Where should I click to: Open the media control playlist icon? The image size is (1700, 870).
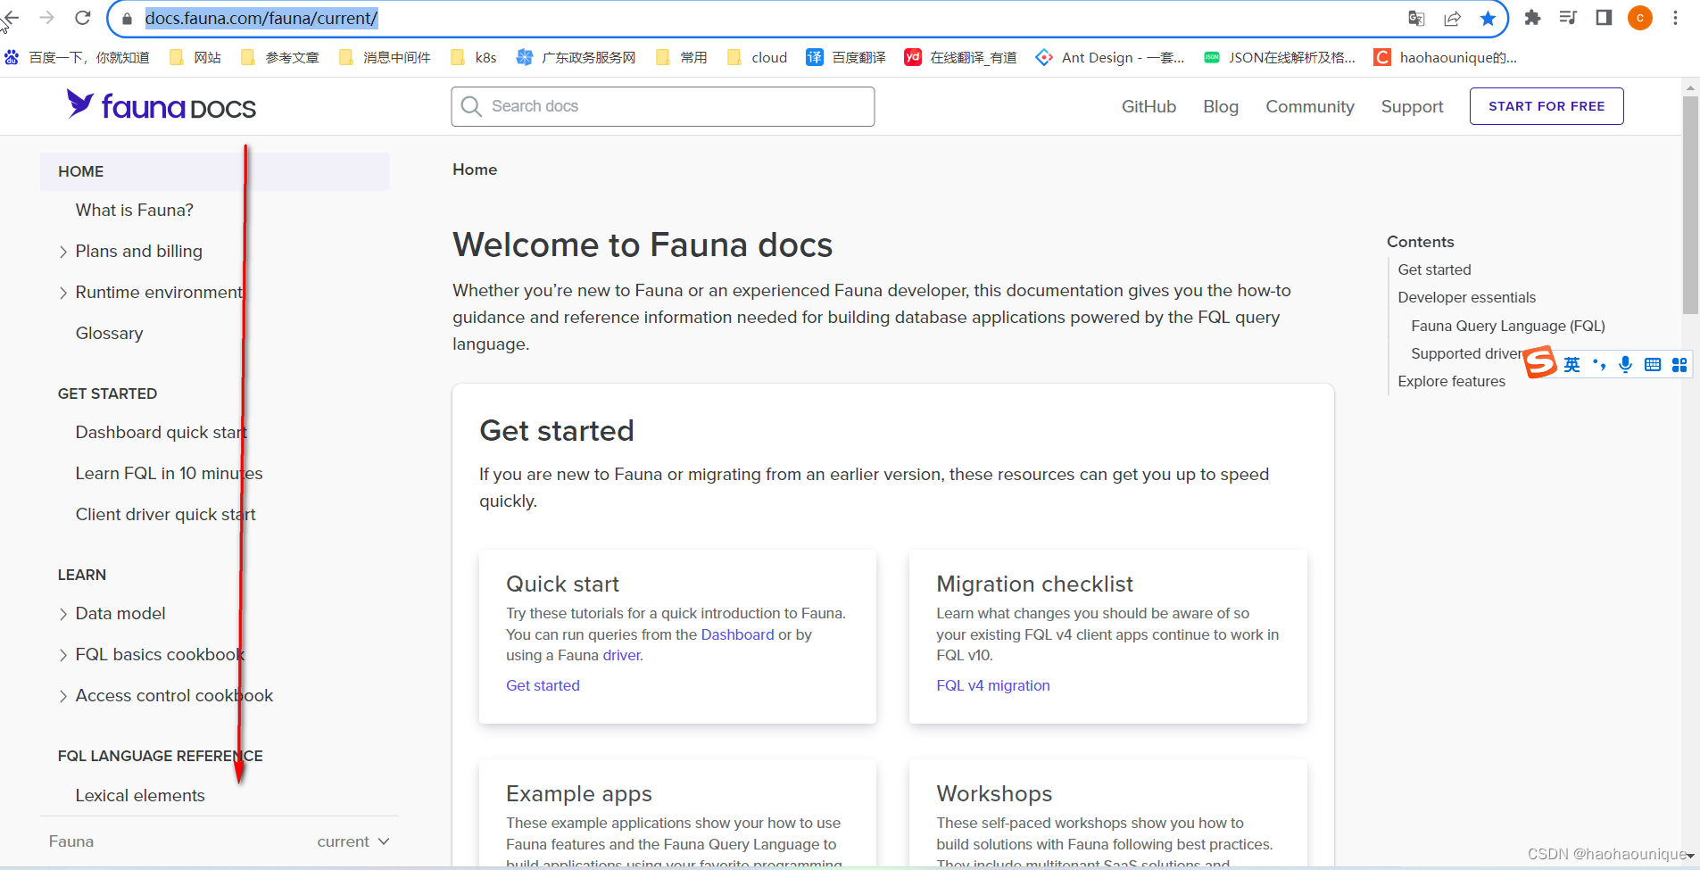click(1568, 18)
